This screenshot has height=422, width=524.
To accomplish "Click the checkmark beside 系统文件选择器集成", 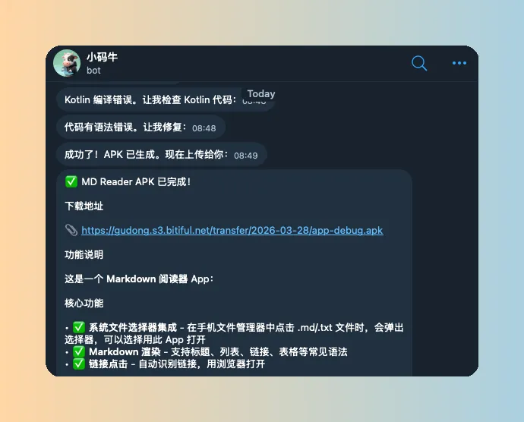I will click(79, 327).
